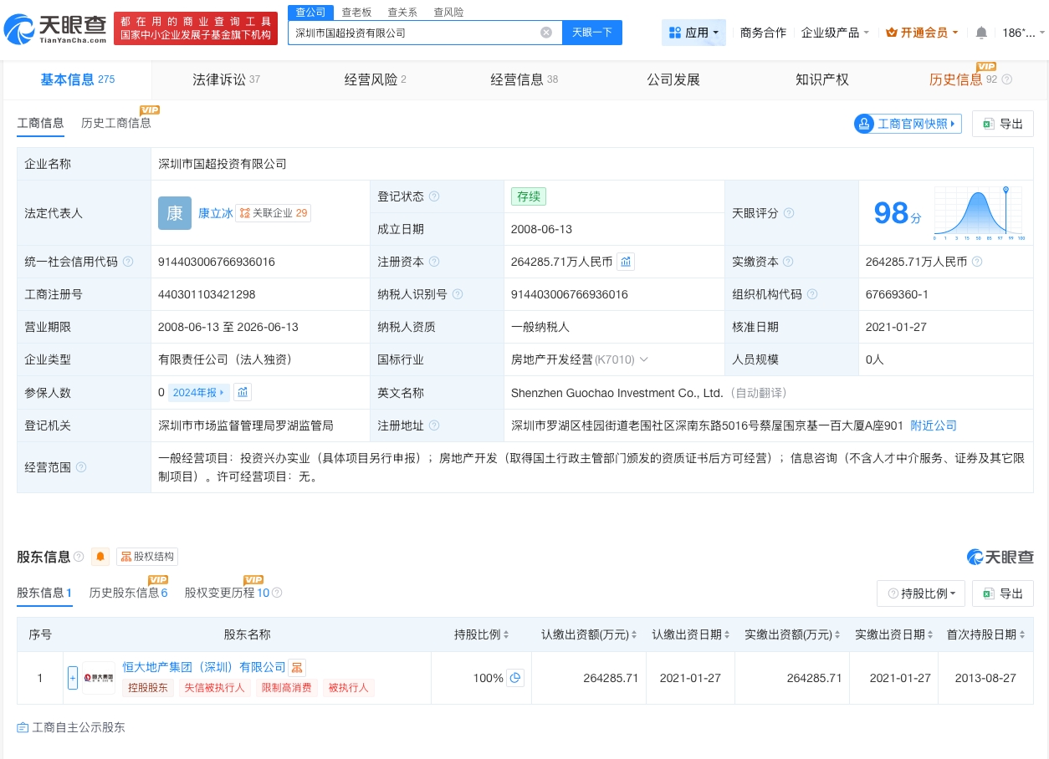1049x759 pixels.
Task: Click the help icon after 股权变更历程 10
Action: (277, 593)
